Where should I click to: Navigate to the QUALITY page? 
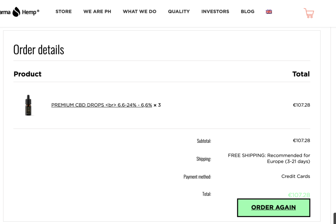(179, 11)
